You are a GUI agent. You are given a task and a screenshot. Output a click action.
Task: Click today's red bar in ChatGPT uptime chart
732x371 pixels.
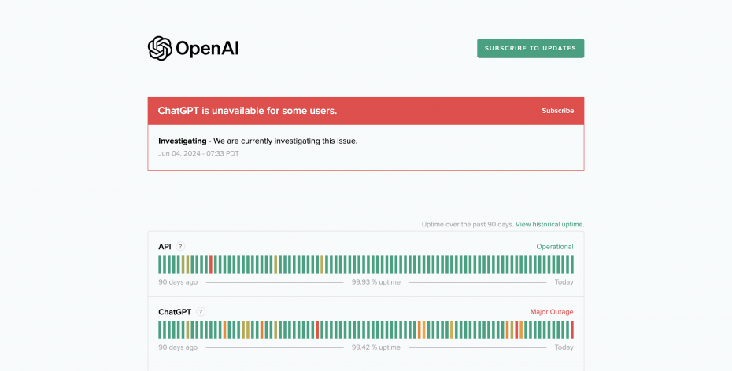(x=572, y=329)
